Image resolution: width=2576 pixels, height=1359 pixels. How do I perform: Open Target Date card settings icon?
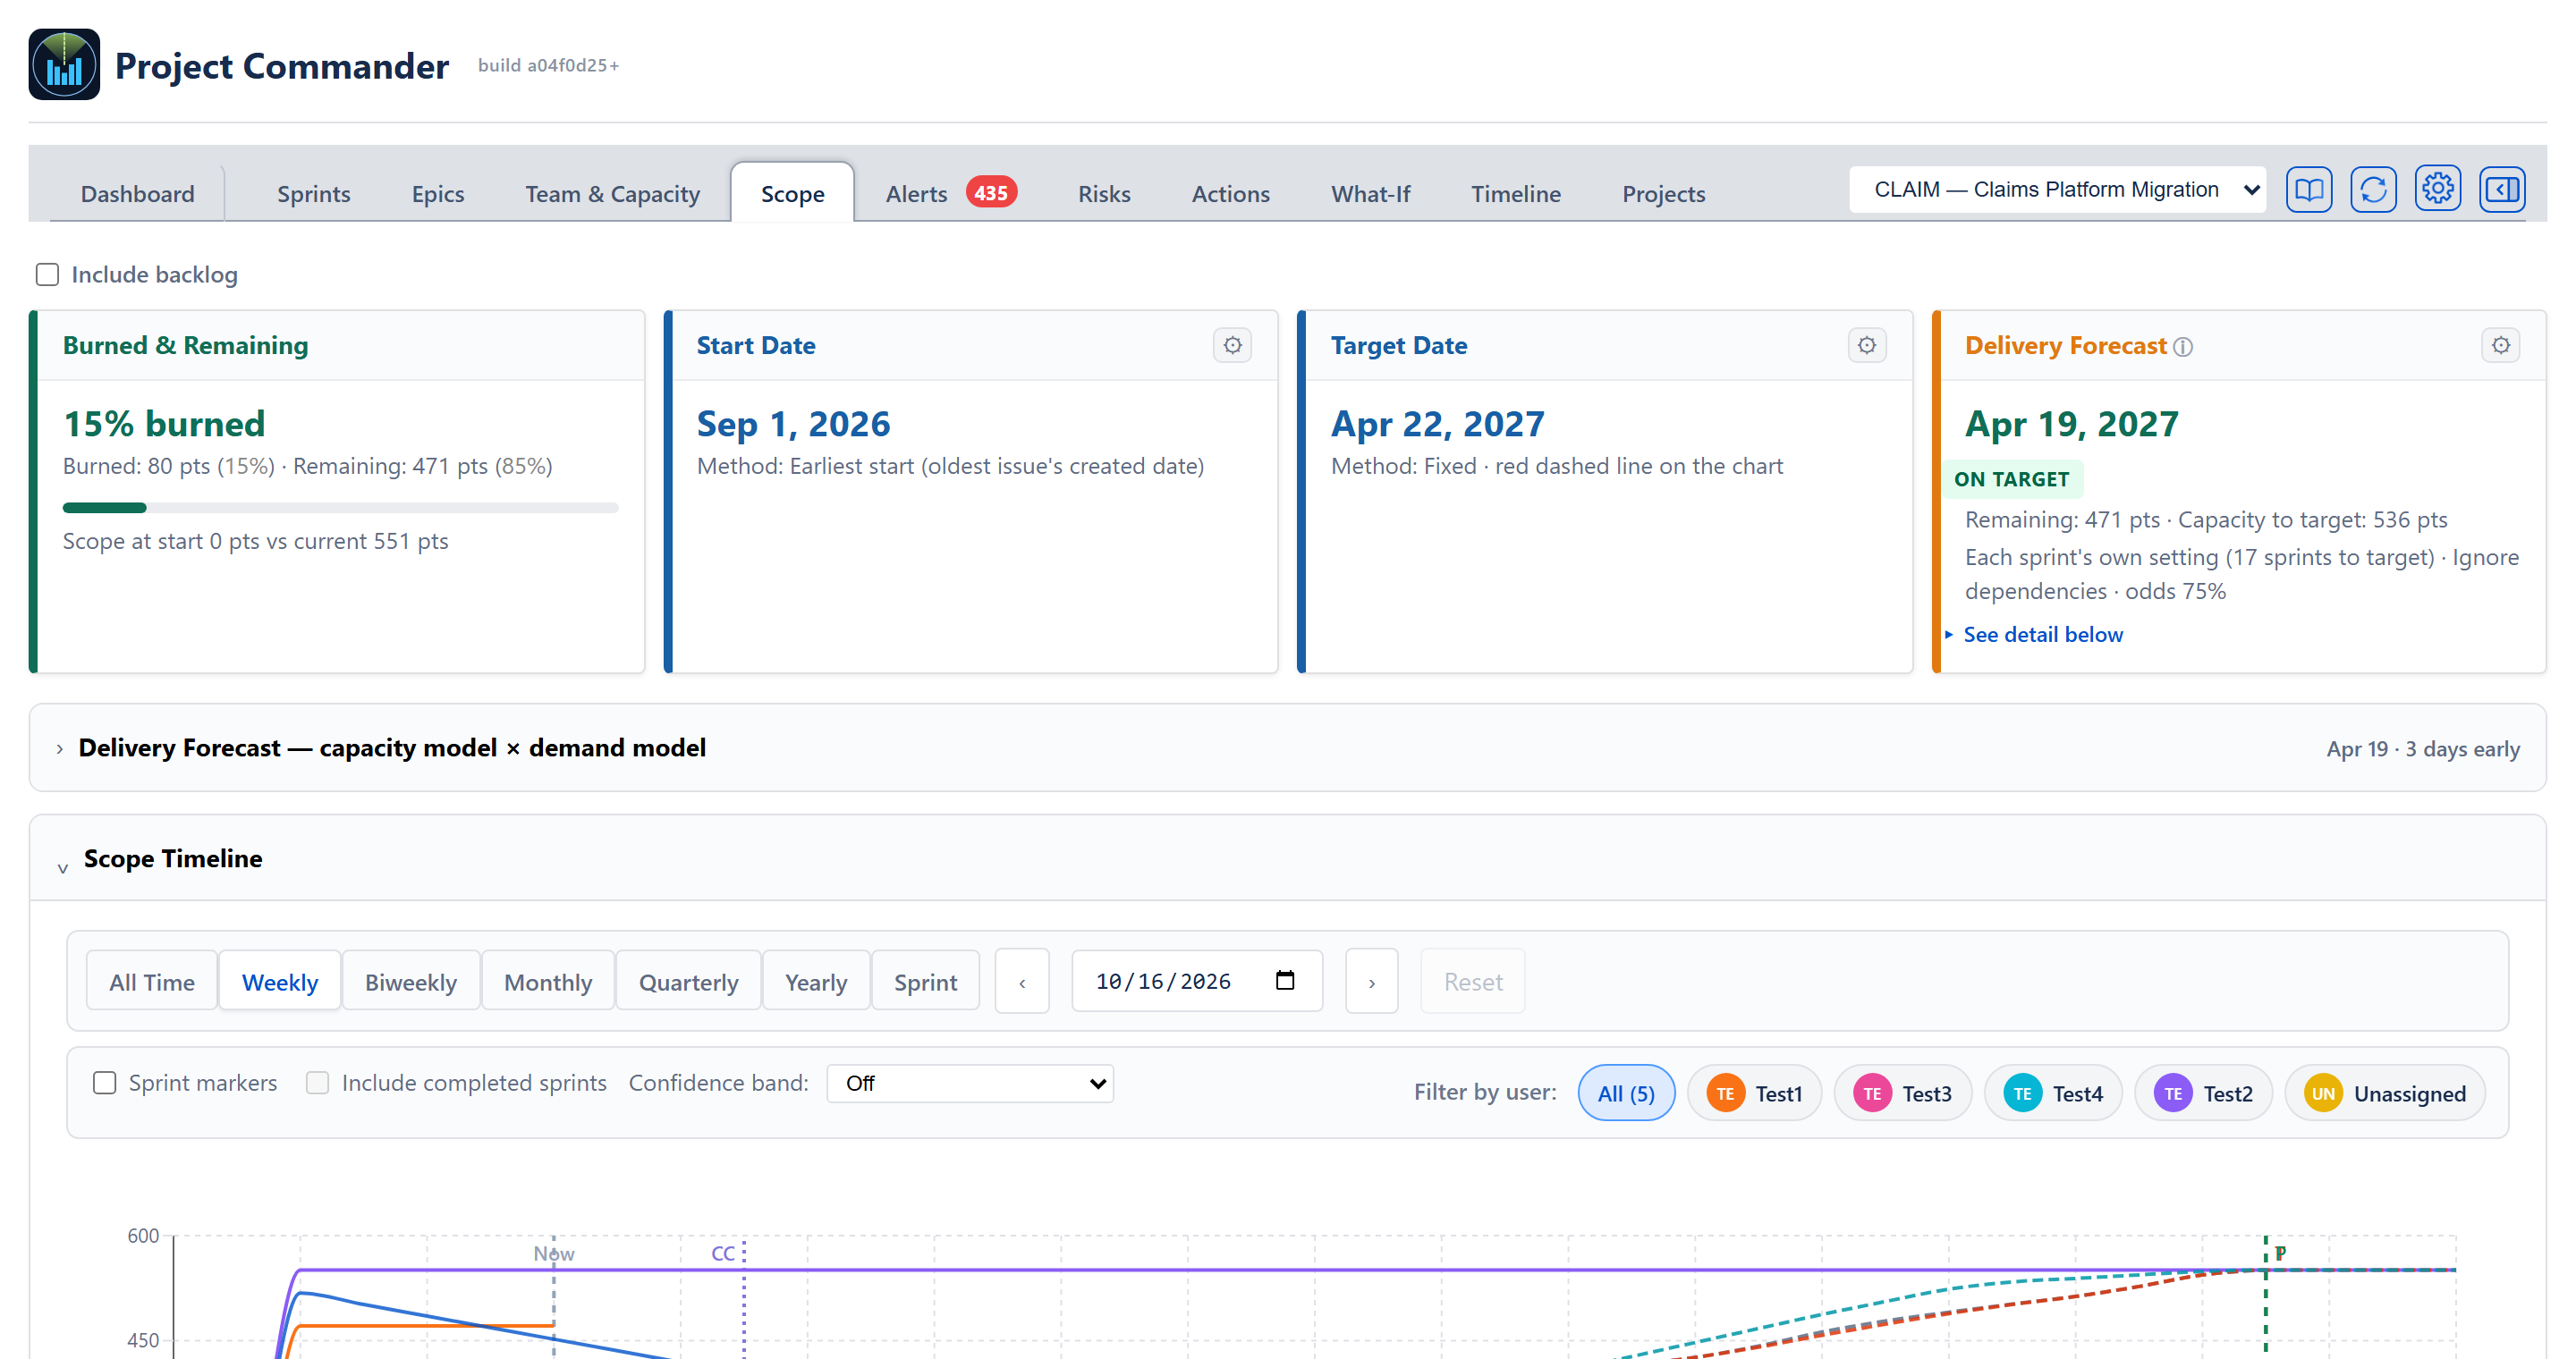point(1866,346)
